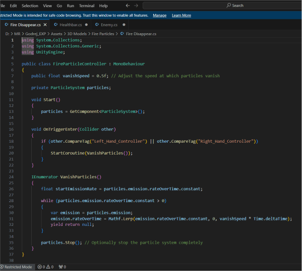
Task: Switch to the Enemy.cs tab
Action: click(x=109, y=24)
